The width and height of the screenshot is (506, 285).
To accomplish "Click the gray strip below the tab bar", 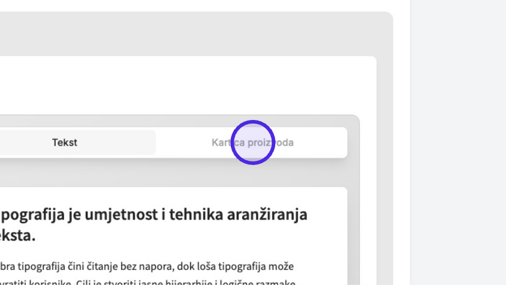I will [174, 173].
